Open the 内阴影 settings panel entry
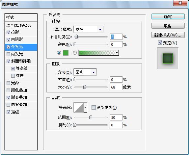Viewport: 189px width, 155px height. (x=17, y=39)
